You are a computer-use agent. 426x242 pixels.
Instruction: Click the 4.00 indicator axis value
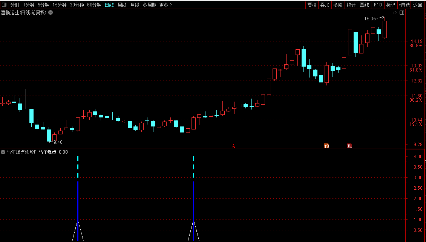418,157
